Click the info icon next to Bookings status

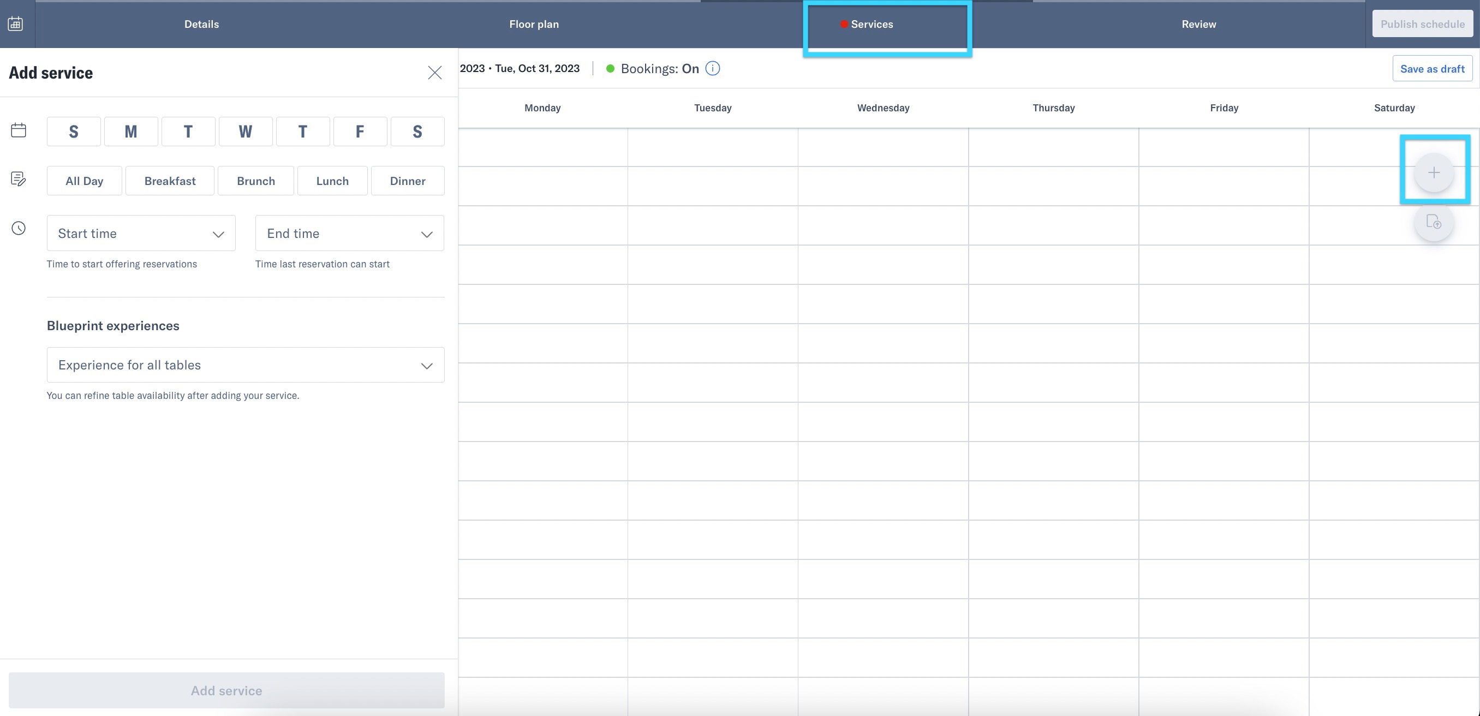713,68
